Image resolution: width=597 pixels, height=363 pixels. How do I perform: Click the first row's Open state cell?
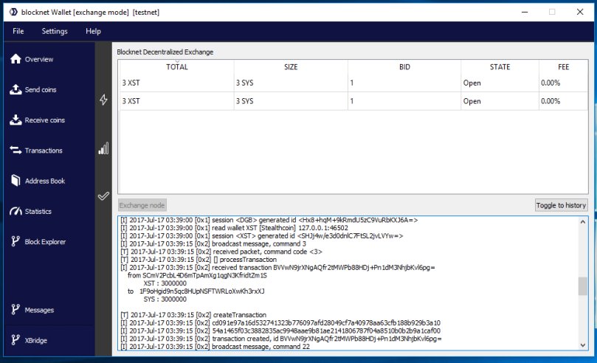pyautogui.click(x=500, y=83)
